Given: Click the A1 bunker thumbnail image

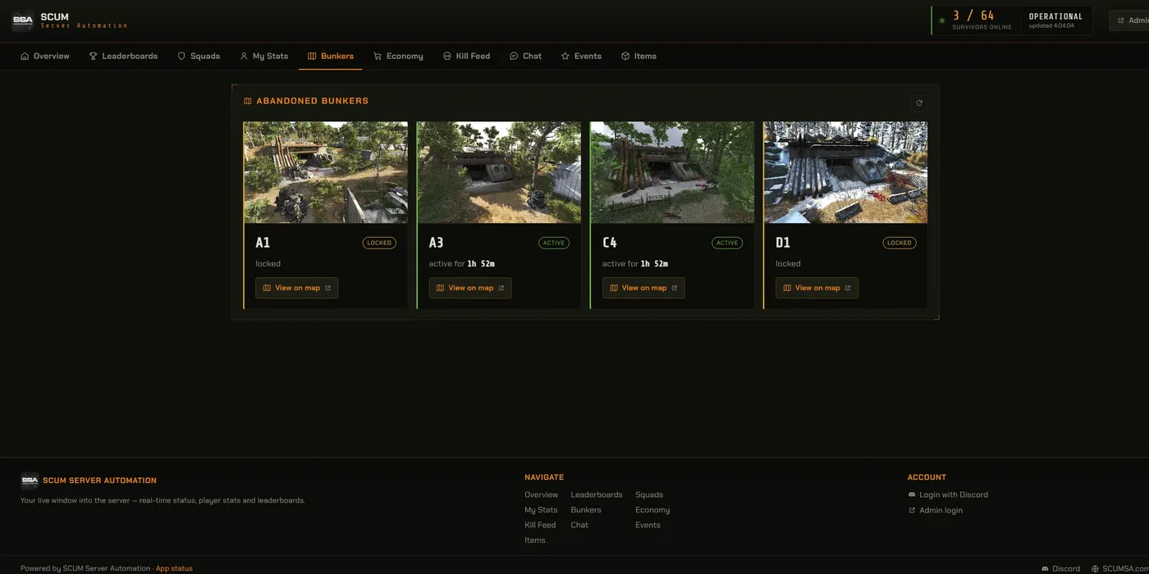Looking at the screenshot, I should point(326,172).
